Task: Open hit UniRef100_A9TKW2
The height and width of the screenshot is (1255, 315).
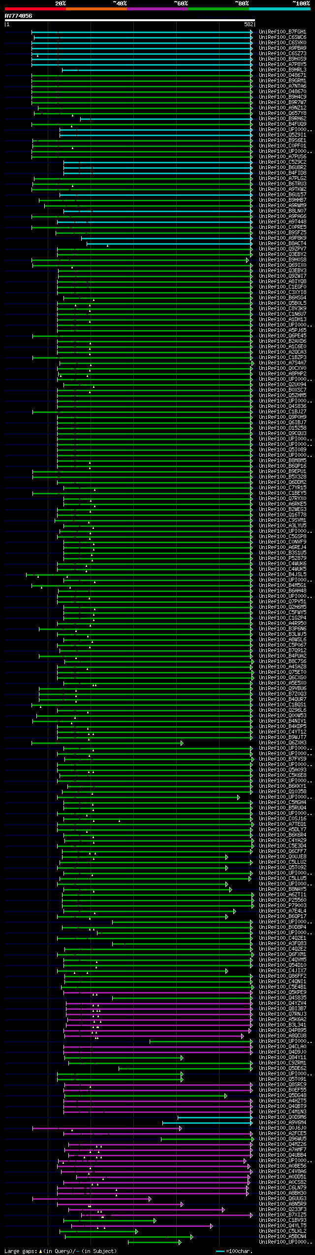Action: [x=283, y=189]
